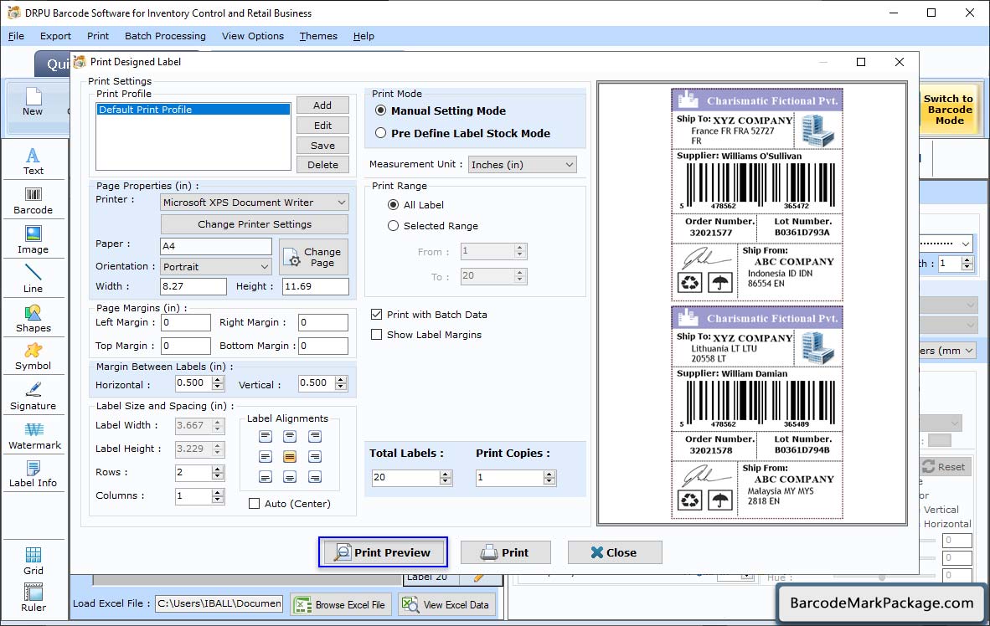Pick the Image tool

click(x=34, y=240)
